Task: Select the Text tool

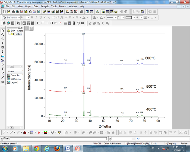Action: [3, 69]
